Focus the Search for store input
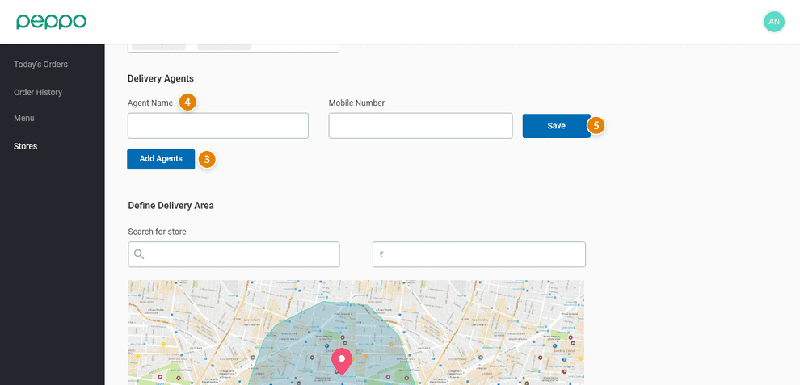The image size is (800, 385). (x=242, y=254)
